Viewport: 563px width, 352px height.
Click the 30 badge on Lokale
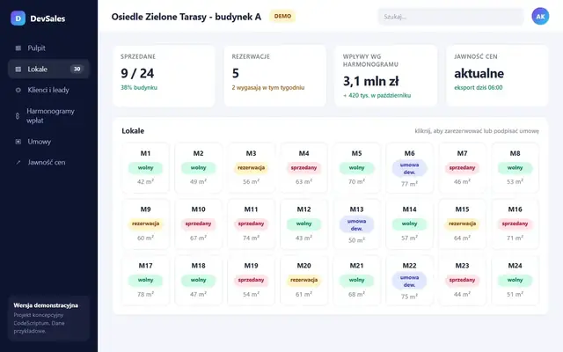point(77,69)
